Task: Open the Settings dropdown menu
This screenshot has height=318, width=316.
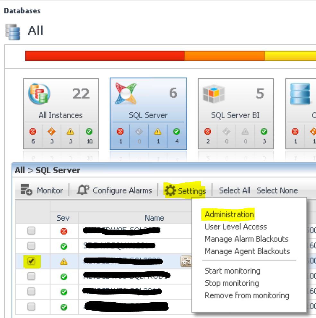Action: coord(185,191)
